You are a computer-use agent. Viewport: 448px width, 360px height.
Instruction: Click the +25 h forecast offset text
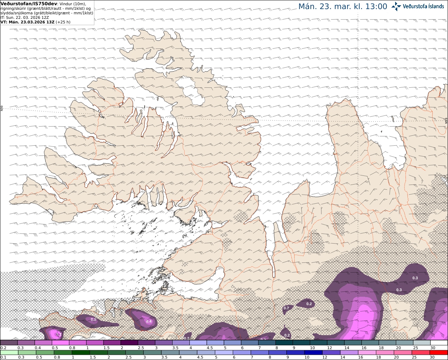point(63,22)
